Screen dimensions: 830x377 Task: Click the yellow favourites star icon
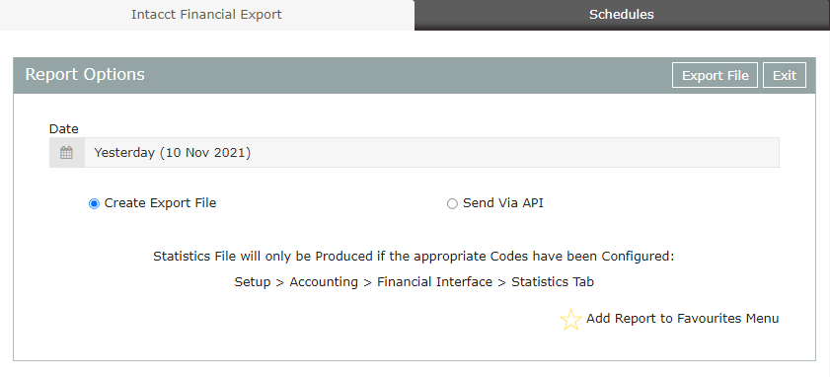click(570, 320)
